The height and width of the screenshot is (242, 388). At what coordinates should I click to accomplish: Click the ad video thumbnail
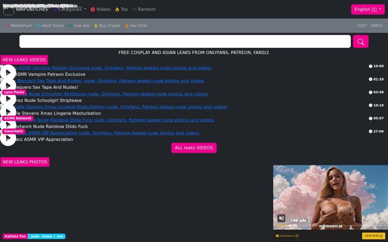330,197
